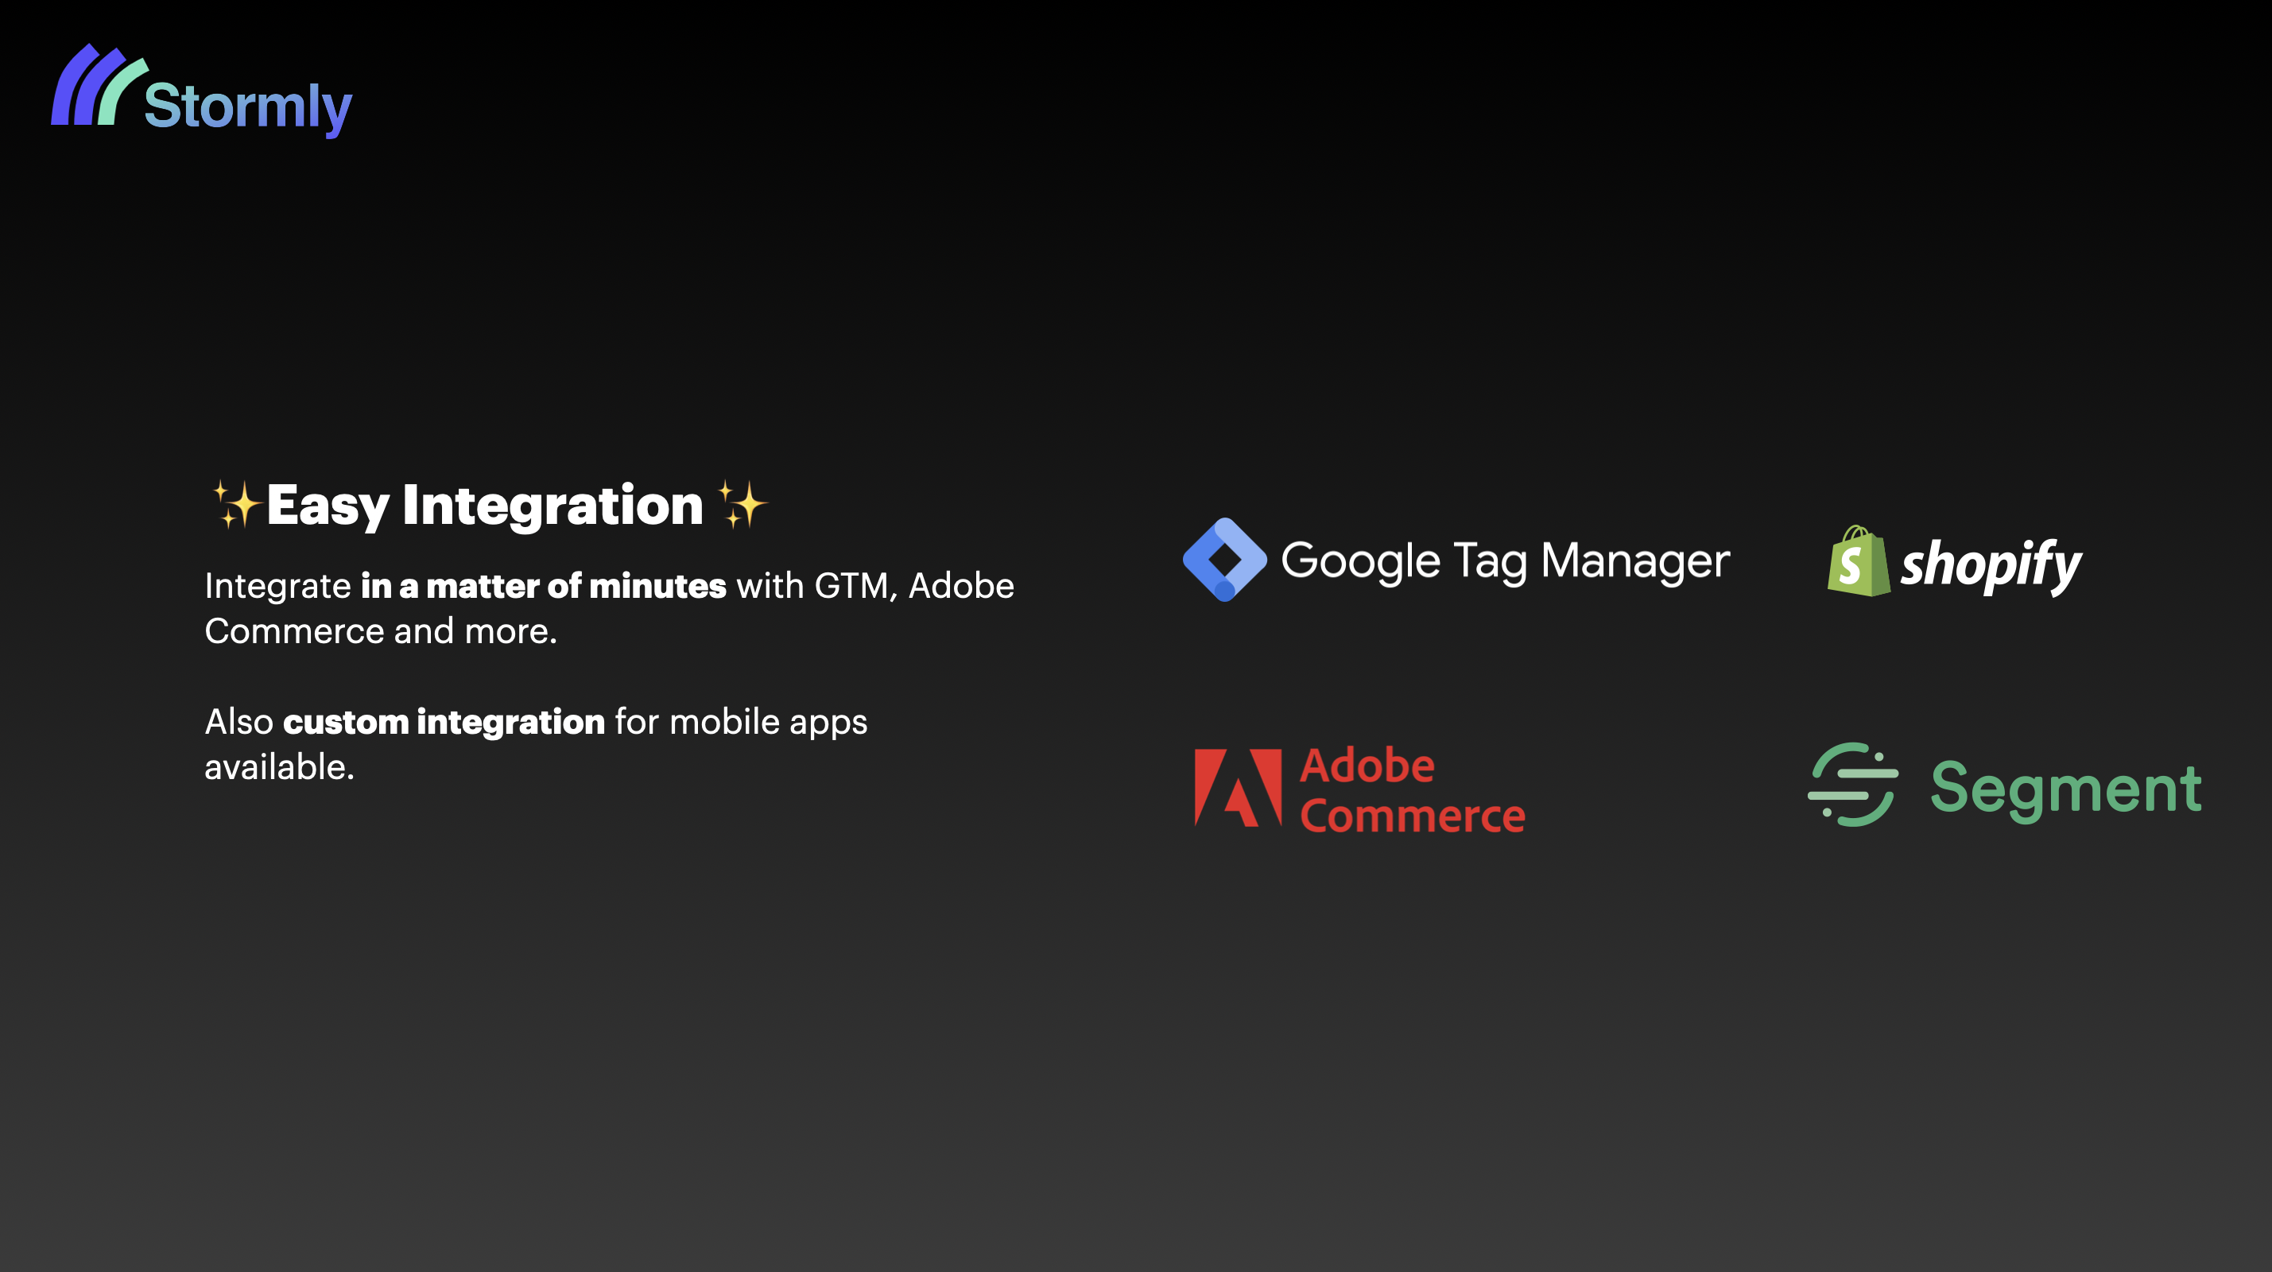Click 'for mobile apps' text
This screenshot has width=2272, height=1272.
pos(741,723)
